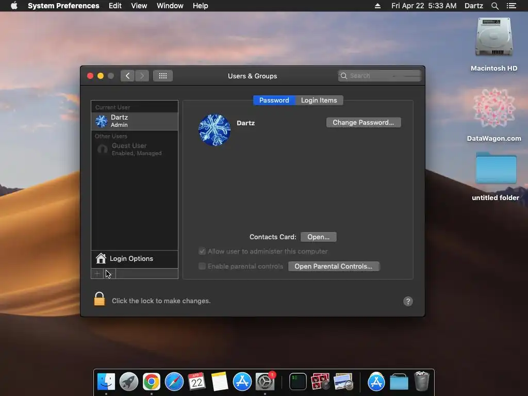The height and width of the screenshot is (396, 528).
Task: Open the Edit menu
Action: click(115, 6)
